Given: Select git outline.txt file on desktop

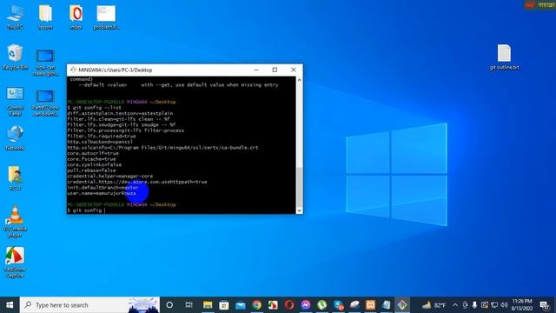Looking at the screenshot, I should 504,57.
